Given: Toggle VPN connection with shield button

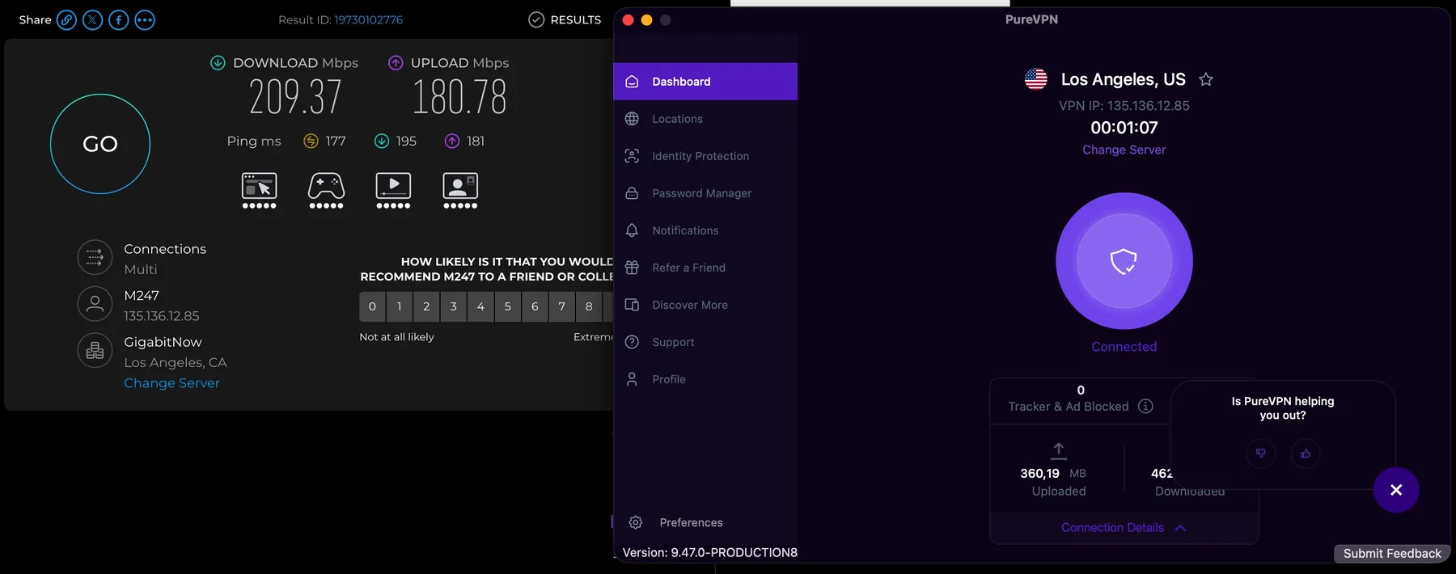Looking at the screenshot, I should (x=1124, y=261).
